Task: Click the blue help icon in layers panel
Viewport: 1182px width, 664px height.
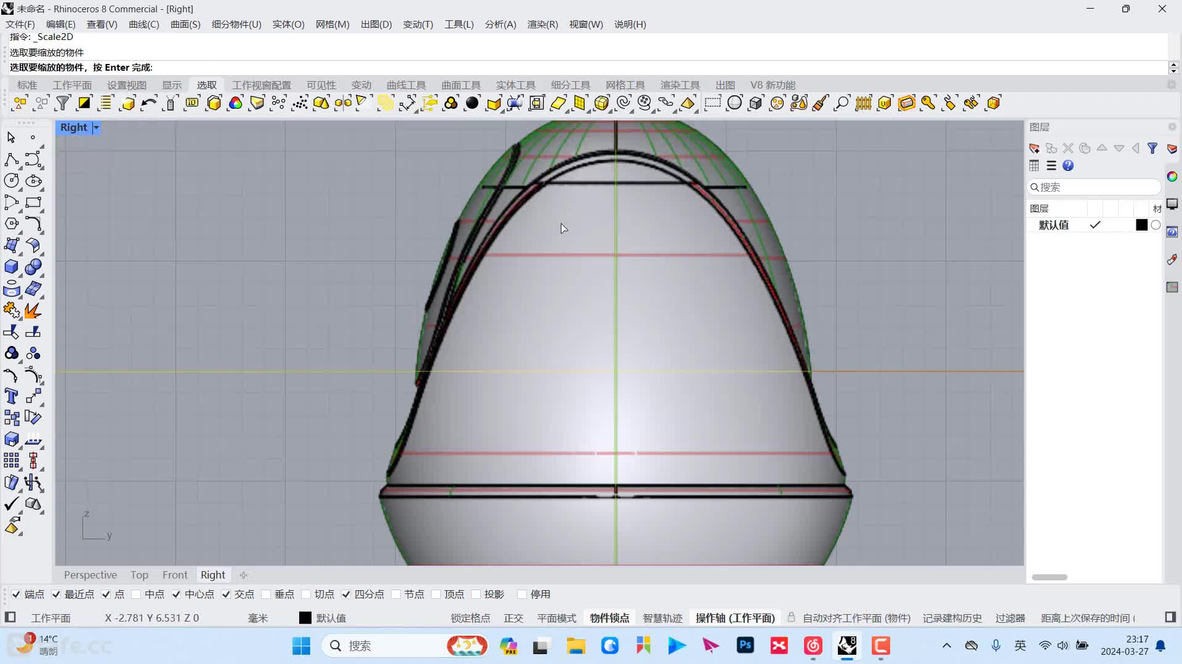Action: [x=1068, y=165]
